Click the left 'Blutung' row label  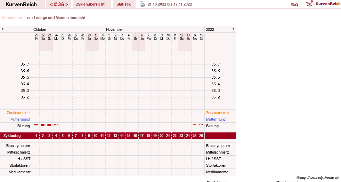24,126
